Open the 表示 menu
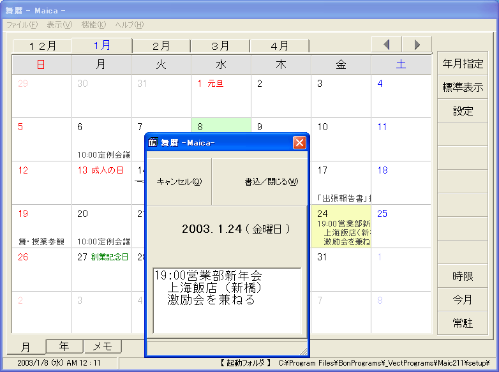This screenshot has width=499, height=372. 59,24
